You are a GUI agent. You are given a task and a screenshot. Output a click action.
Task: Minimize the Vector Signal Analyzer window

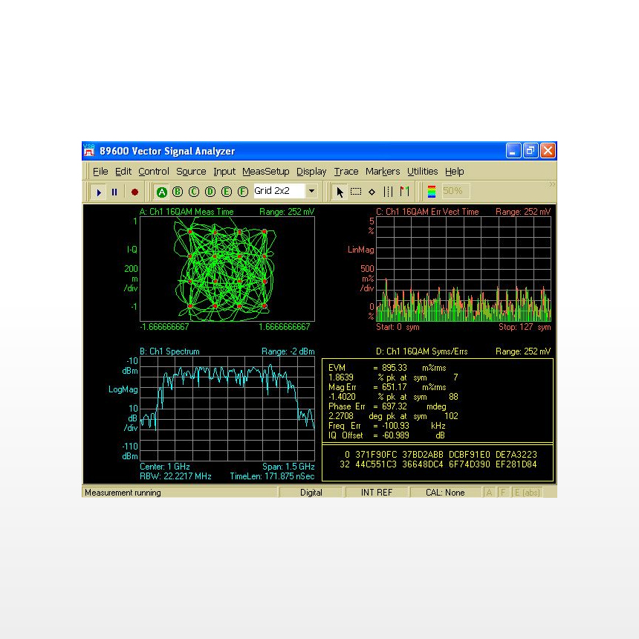(x=513, y=151)
